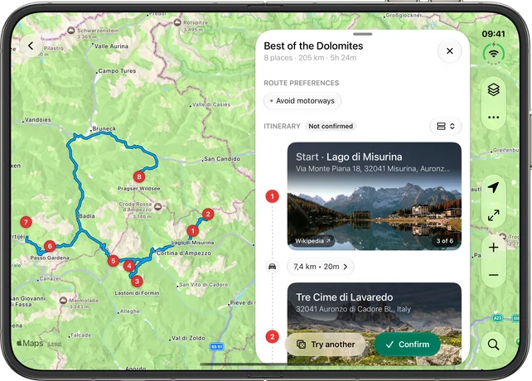This screenshot has width=532, height=381.
Task: Select map pin 5 on the route
Action: 114,261
